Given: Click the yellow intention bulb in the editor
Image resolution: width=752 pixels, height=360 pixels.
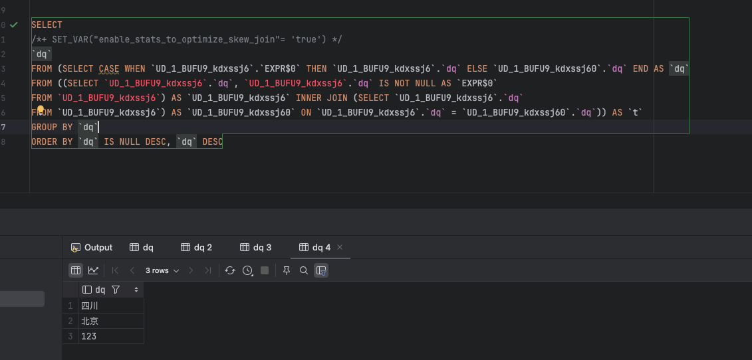Looking at the screenshot, I should coord(41,110).
